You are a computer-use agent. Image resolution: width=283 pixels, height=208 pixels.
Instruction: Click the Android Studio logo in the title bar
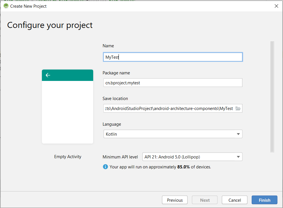click(x=6, y=6)
